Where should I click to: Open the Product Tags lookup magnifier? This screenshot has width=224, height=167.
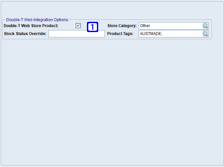pyautogui.click(x=205, y=34)
